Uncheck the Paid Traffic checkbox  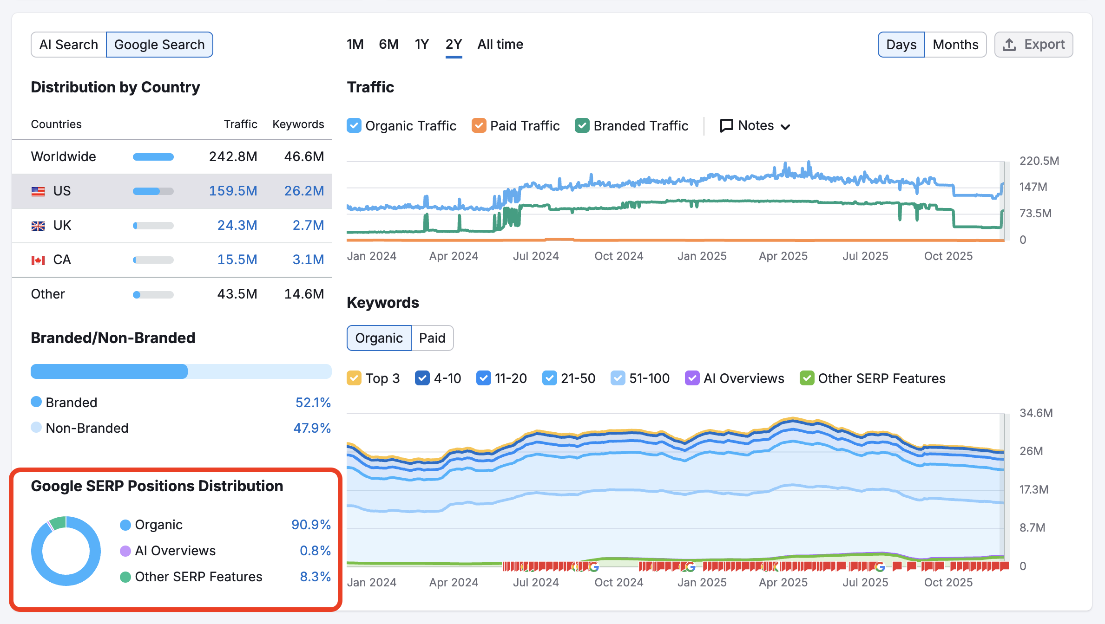pos(479,125)
